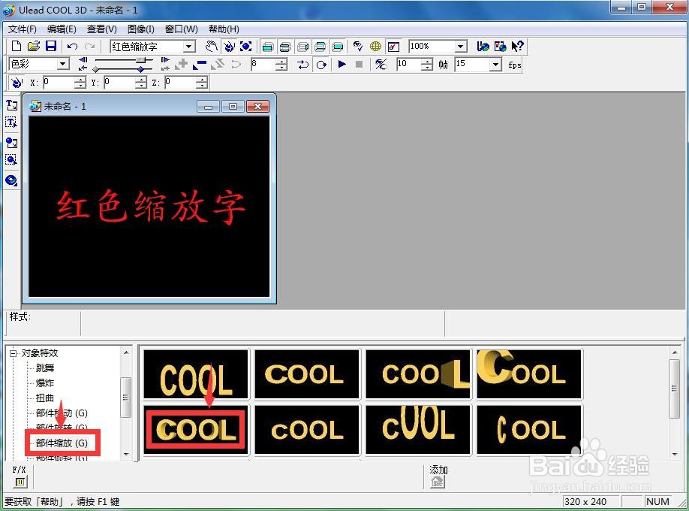The height and width of the screenshot is (511, 689).
Task: Stop the animation playback
Action: click(x=359, y=65)
